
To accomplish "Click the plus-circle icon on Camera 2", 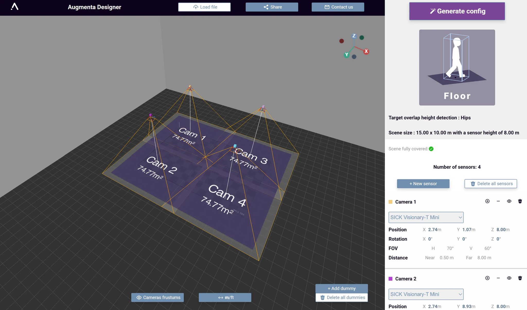I will [487, 278].
